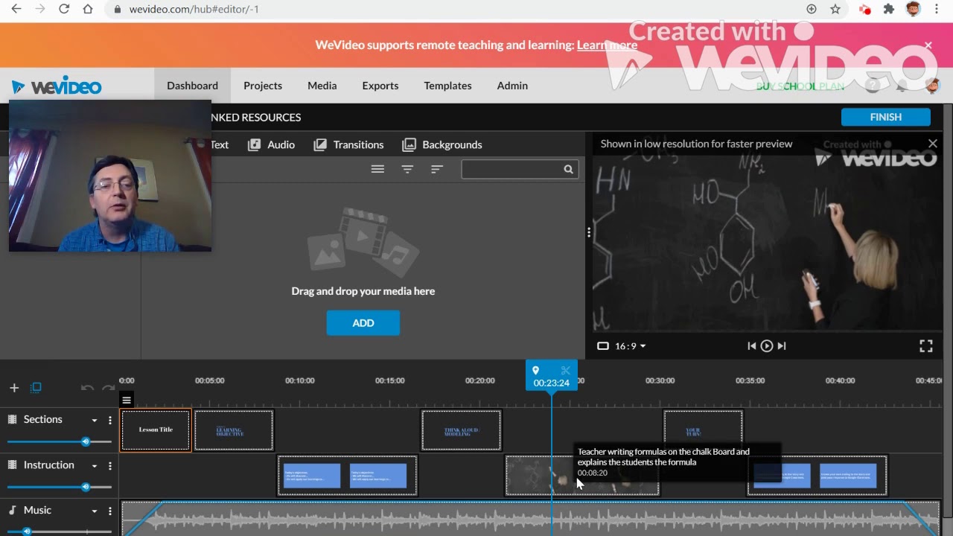Redo the timeline edit
The image size is (953, 536).
[x=109, y=388]
